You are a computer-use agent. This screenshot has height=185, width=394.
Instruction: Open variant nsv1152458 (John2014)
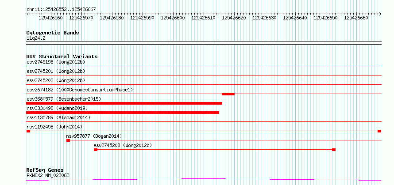pos(54,127)
